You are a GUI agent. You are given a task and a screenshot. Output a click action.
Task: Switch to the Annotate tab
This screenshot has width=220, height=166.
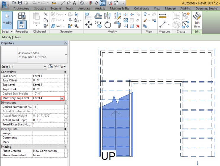[x=84, y=9]
